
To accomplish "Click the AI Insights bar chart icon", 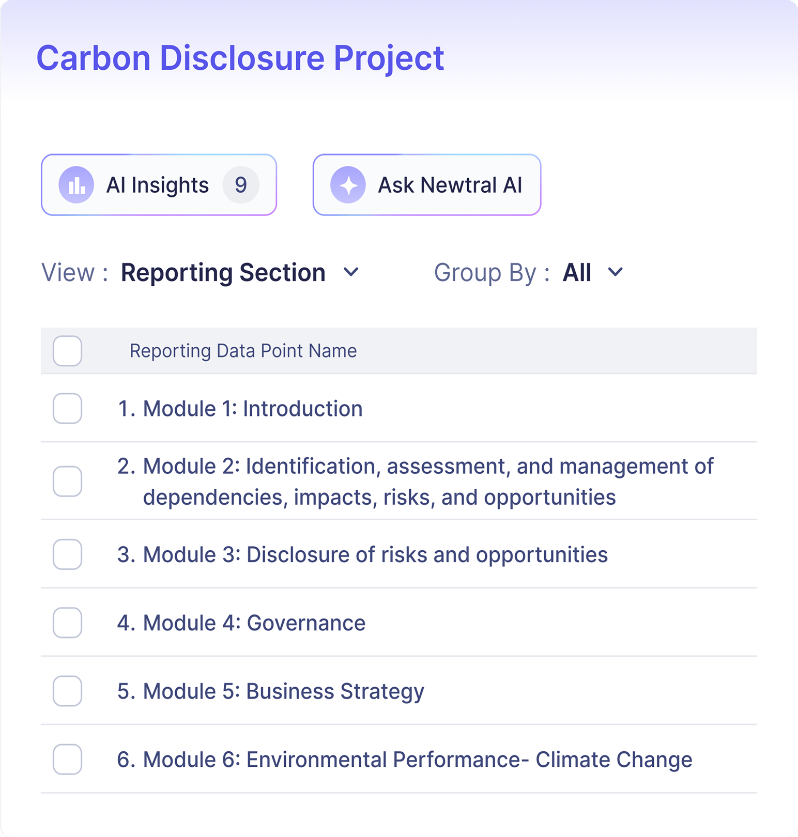I will (76, 185).
